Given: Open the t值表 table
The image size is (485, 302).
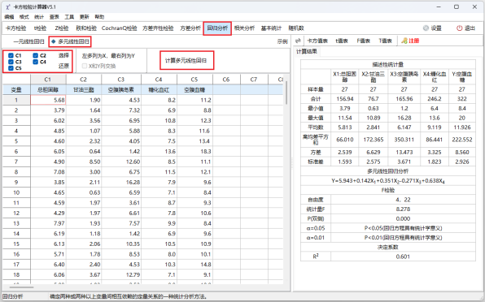Looking at the screenshot, I should pyautogui.click(x=342, y=41).
